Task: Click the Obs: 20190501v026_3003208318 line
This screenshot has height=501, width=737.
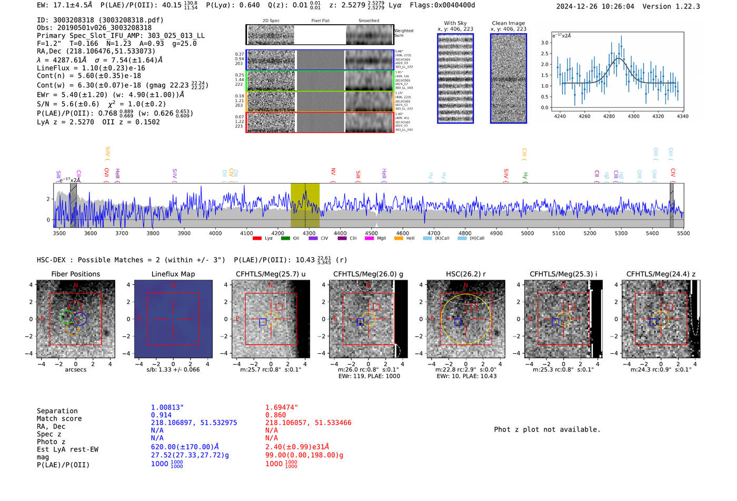Action: pos(94,28)
